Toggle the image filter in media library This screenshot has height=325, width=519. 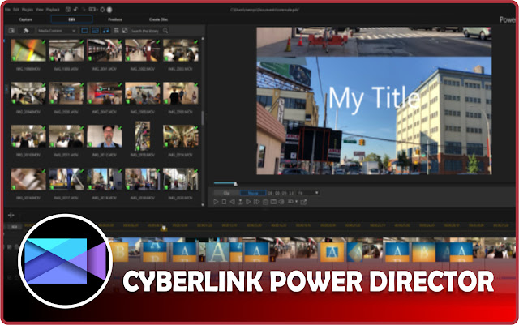96,31
